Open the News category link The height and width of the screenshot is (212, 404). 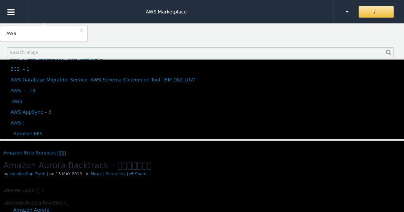(96, 174)
